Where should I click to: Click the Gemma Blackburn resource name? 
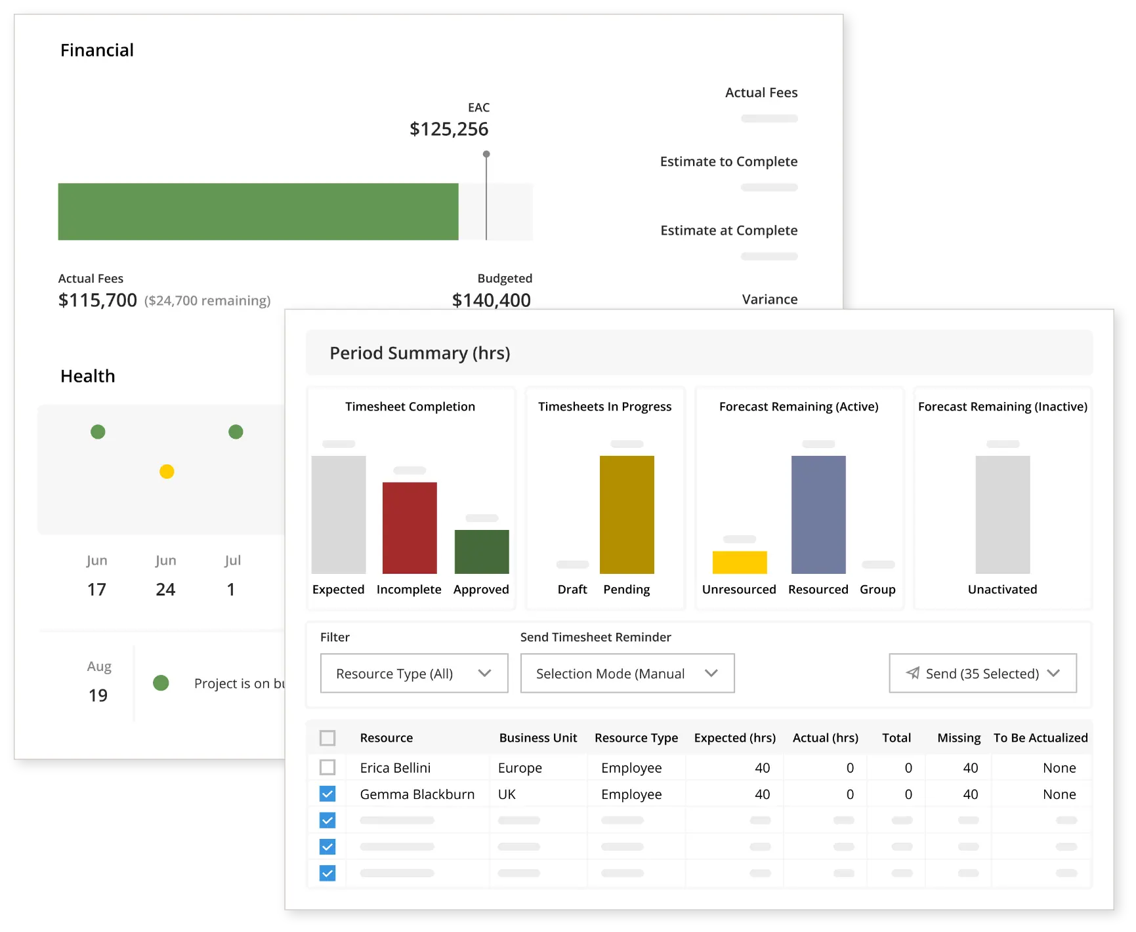(x=417, y=794)
